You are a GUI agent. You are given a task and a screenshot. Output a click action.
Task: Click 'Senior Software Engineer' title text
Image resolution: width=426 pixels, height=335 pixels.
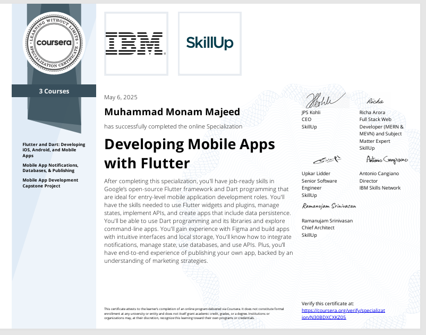[319, 184]
